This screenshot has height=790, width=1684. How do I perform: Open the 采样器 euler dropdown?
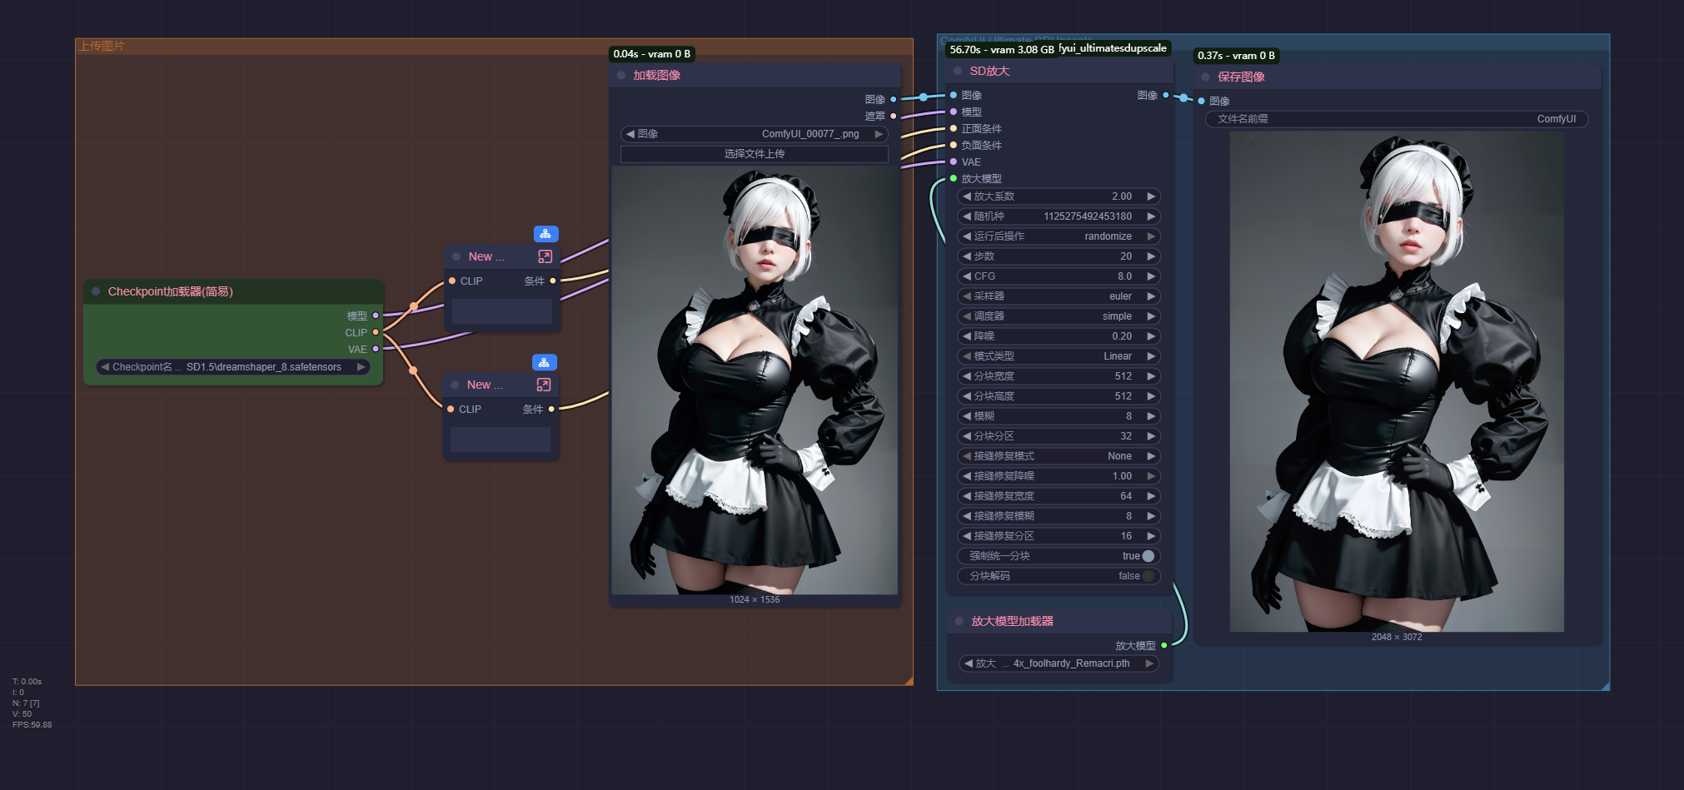point(1058,296)
